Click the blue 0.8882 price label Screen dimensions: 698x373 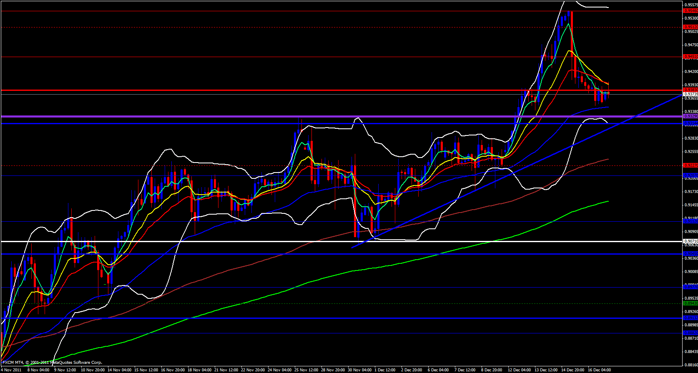[690, 333]
